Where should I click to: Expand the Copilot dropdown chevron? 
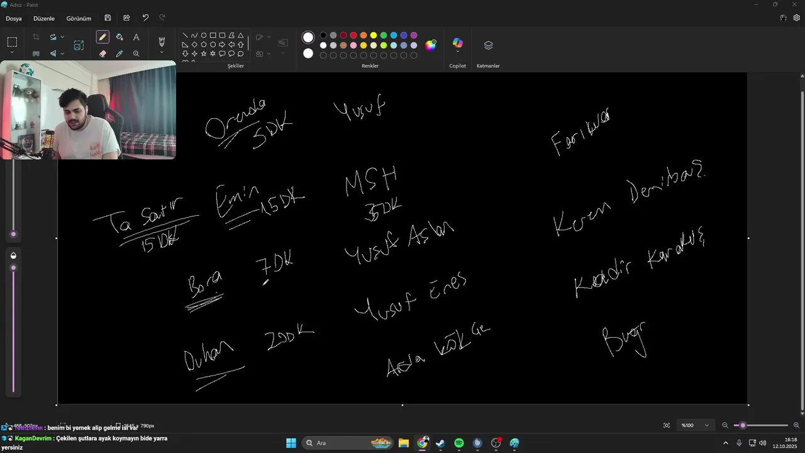[x=458, y=53]
